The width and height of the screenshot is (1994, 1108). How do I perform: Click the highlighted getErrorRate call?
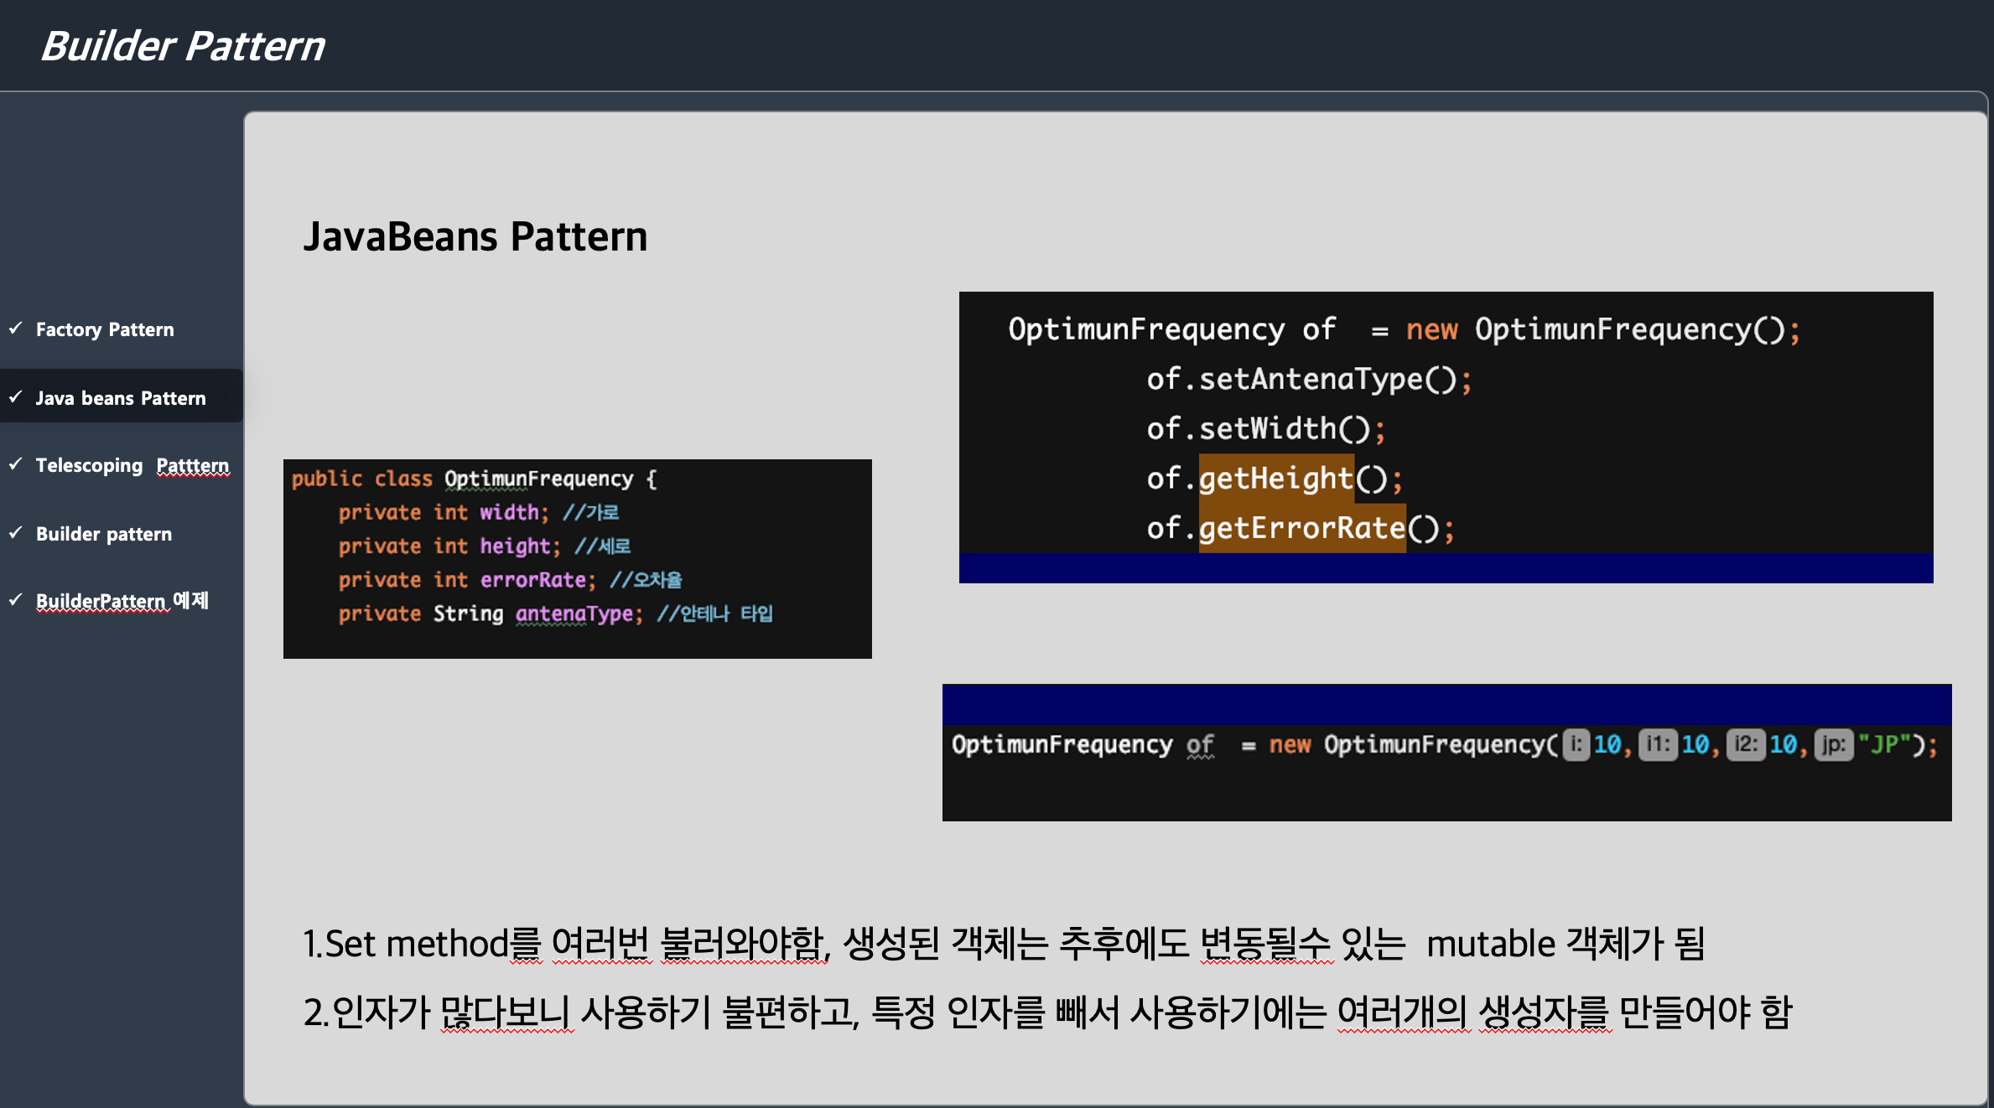click(x=1301, y=528)
